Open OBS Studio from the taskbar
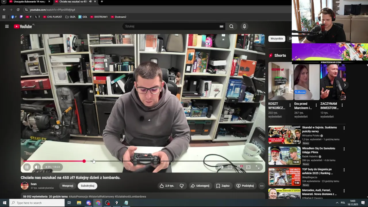This screenshot has width=368, height=207. [x=108, y=203]
